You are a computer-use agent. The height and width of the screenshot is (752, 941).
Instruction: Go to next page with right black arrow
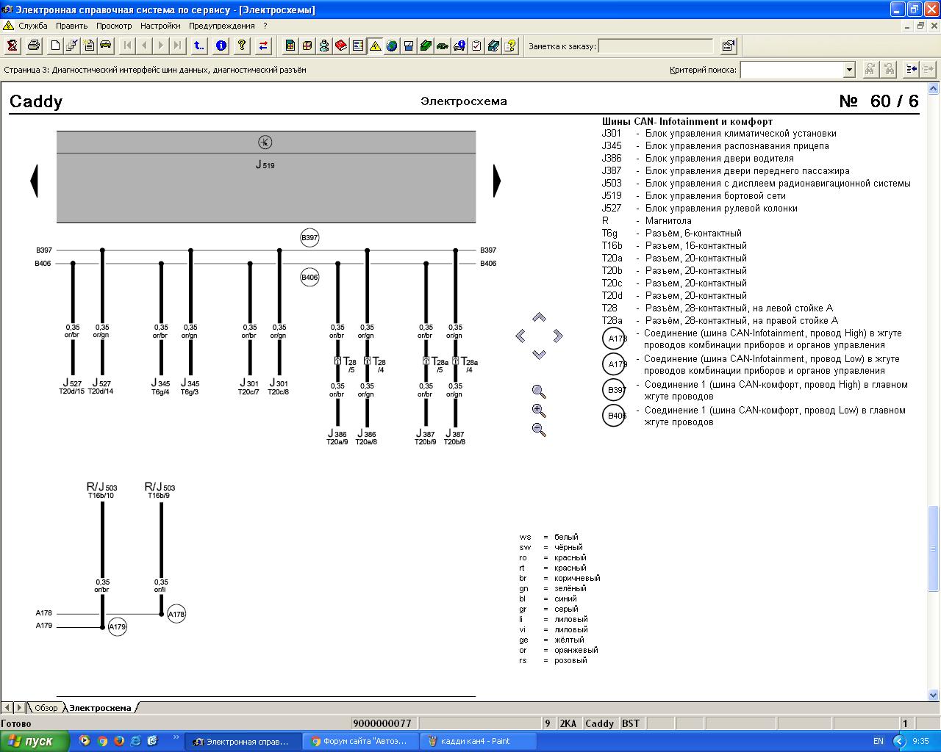pos(497,180)
